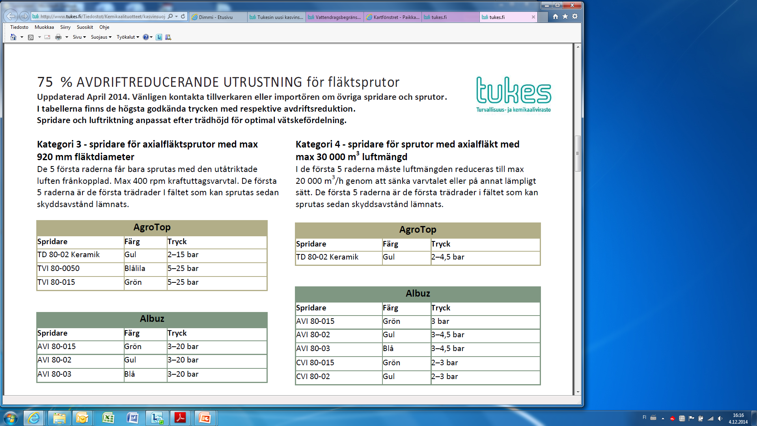Click the Action Center flag tray icon

point(691,419)
